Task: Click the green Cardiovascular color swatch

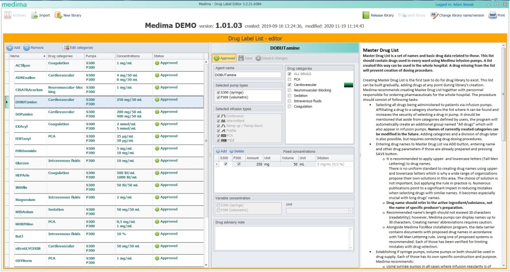Action: pyautogui.click(x=349, y=85)
